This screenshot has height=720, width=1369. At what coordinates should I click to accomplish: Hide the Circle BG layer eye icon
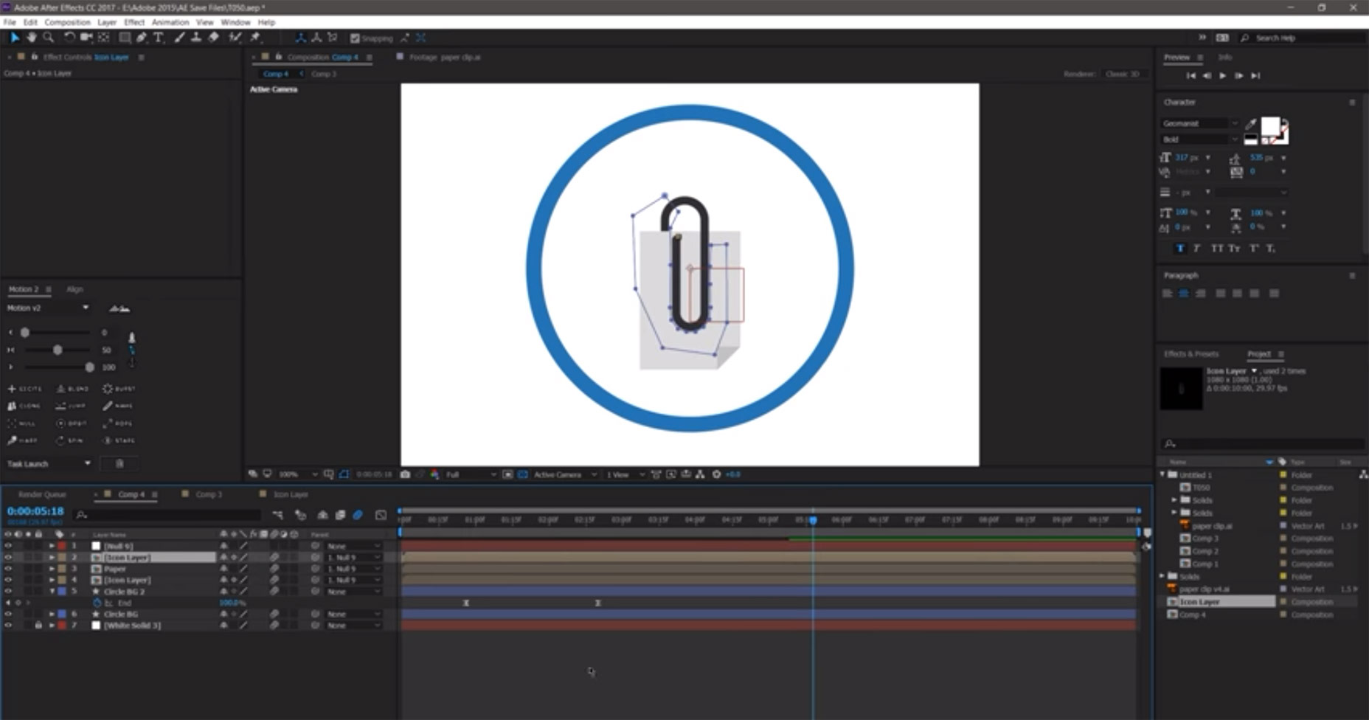(8, 614)
